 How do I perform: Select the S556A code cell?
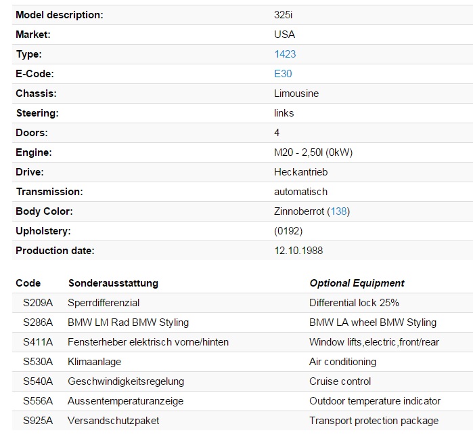pyautogui.click(x=38, y=401)
